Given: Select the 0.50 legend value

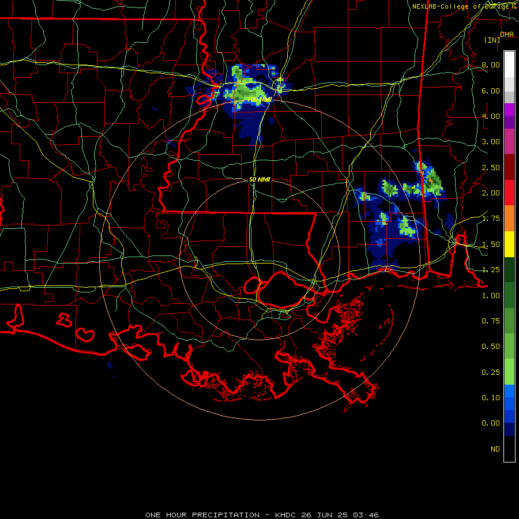Looking at the screenshot, I should [491, 347].
